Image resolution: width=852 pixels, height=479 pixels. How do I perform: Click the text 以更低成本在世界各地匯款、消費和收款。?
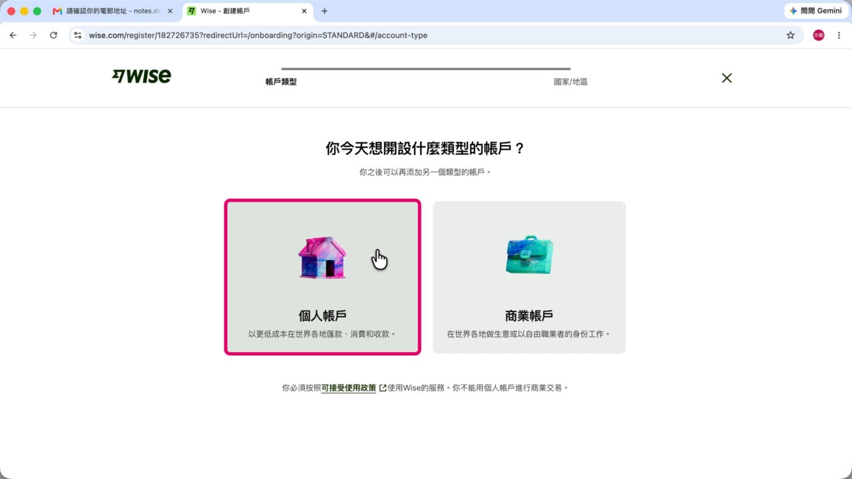[323, 334]
